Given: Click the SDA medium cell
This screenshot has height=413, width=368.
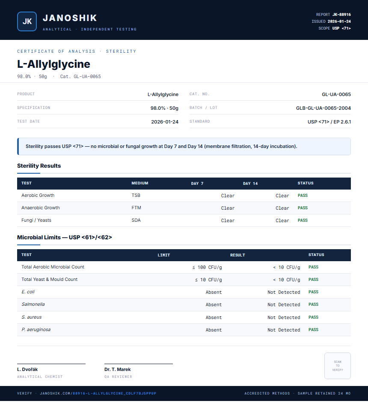Looking at the screenshot, I should click(136, 220).
